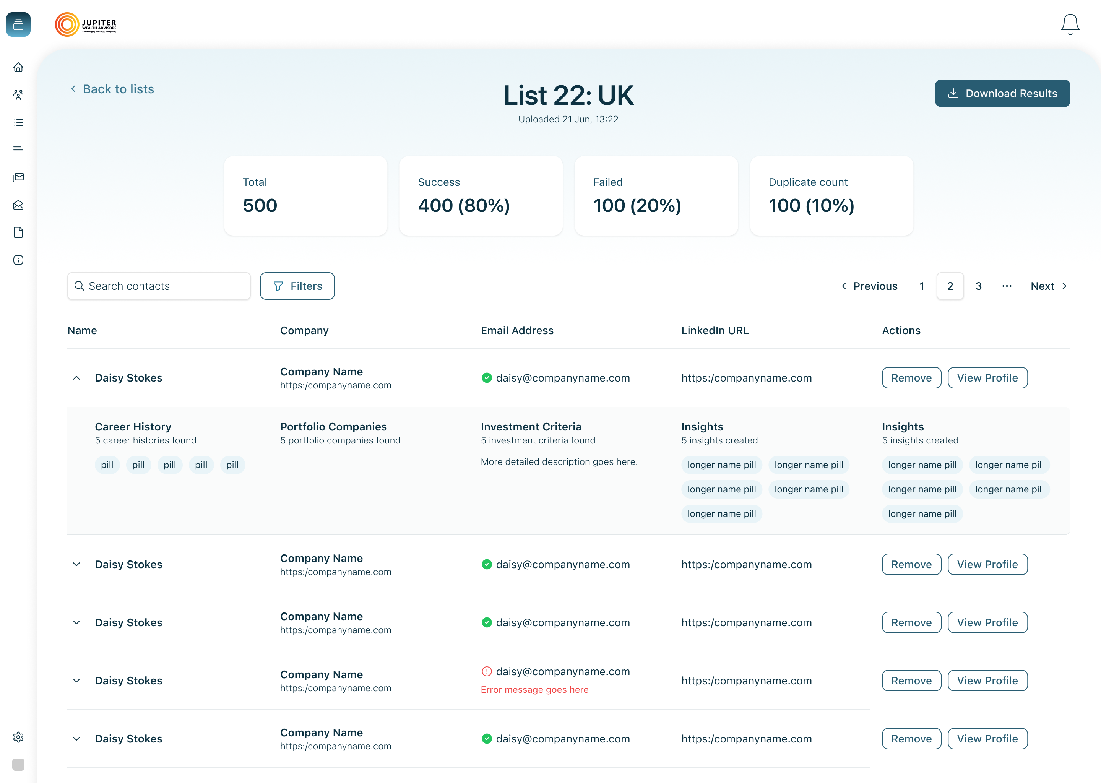1101x783 pixels.
Task: Click the List 22: UK title
Action: (568, 95)
